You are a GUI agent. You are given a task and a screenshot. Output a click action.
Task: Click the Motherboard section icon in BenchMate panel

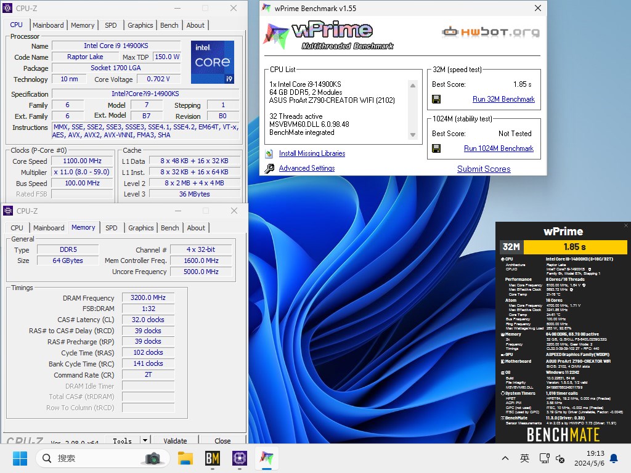[503, 361]
